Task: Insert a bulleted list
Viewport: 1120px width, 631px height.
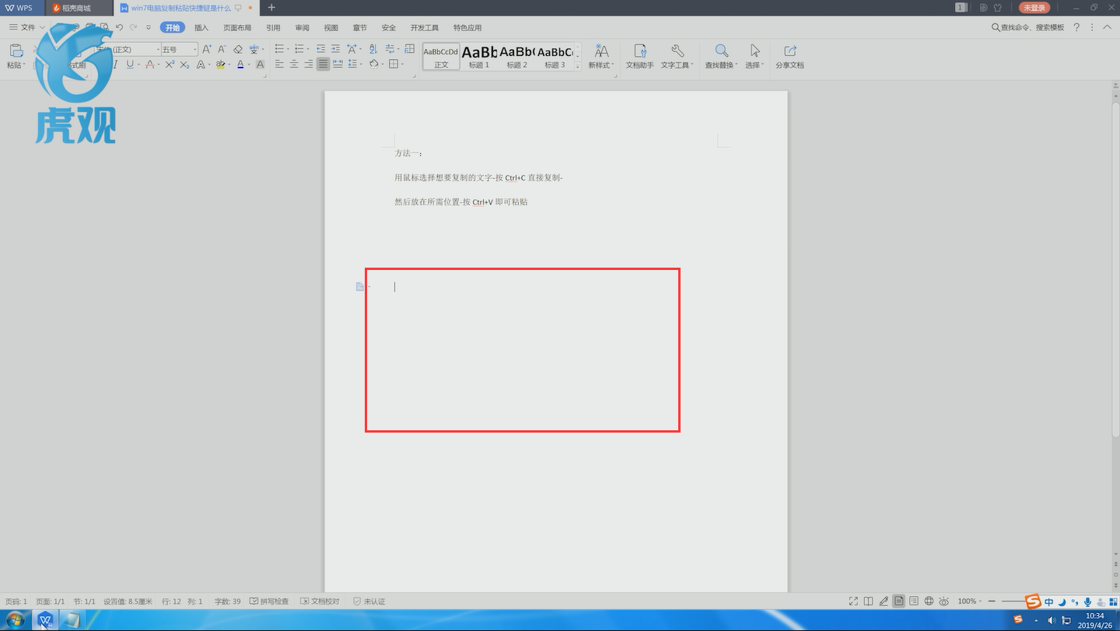Action: point(279,49)
